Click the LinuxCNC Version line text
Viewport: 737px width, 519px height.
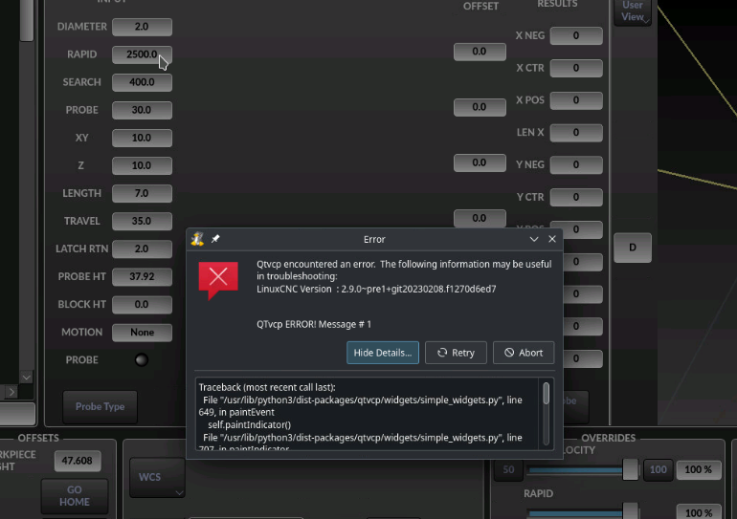(376, 289)
